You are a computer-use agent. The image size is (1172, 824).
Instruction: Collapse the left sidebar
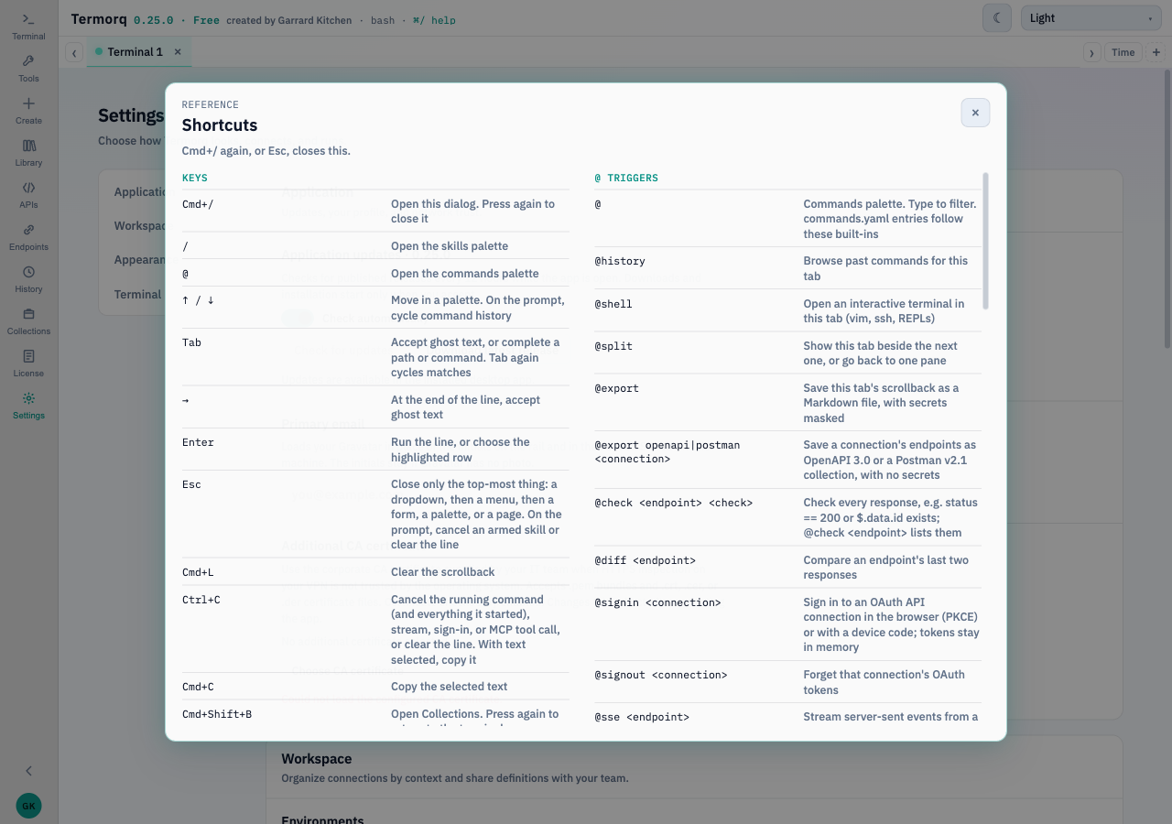(x=28, y=771)
